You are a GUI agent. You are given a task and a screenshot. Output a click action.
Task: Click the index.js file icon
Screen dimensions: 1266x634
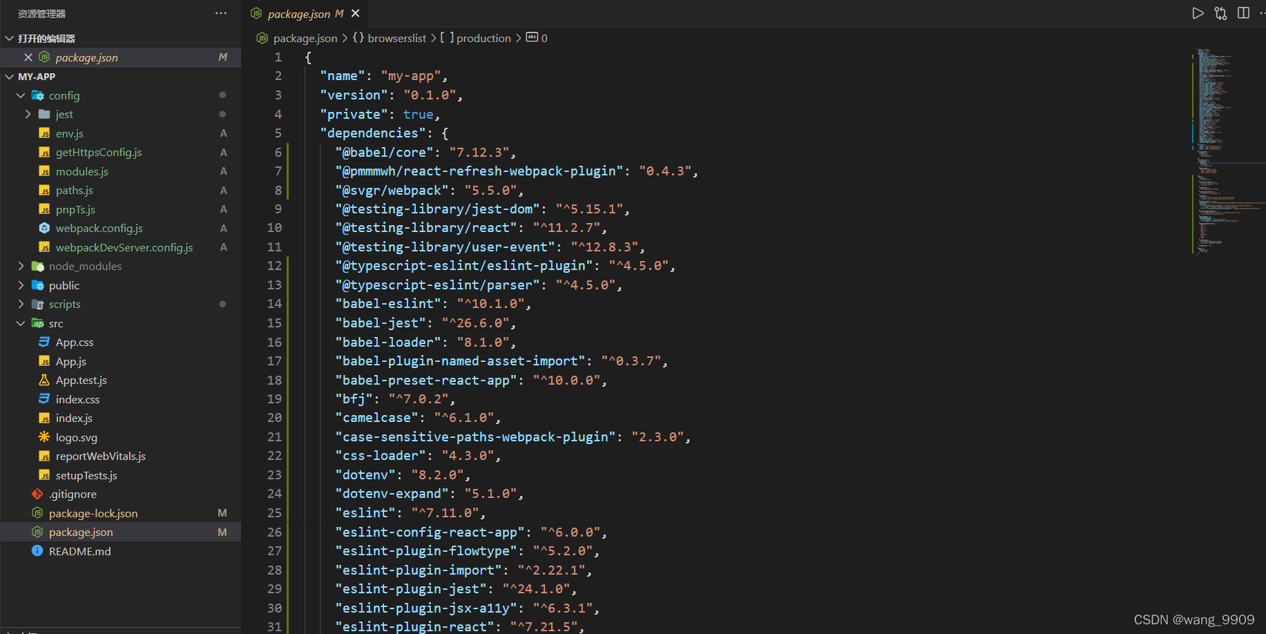pos(44,418)
